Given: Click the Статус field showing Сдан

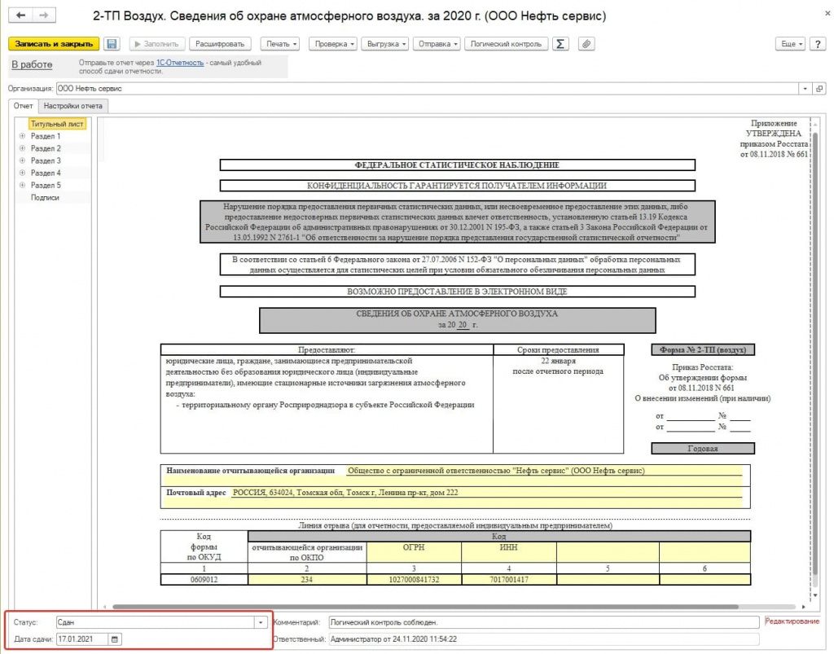Looking at the screenshot, I should tap(156, 622).
